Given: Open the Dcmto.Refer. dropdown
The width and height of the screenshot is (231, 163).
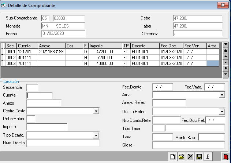Looking at the screenshot, I should pyautogui.click(x=222, y=111).
